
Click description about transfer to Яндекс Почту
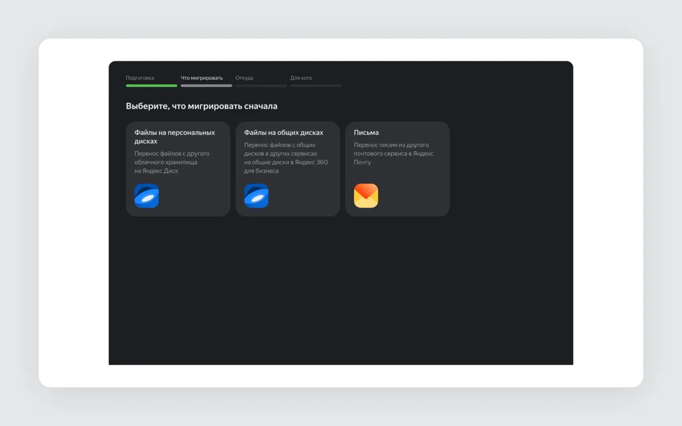(x=393, y=154)
